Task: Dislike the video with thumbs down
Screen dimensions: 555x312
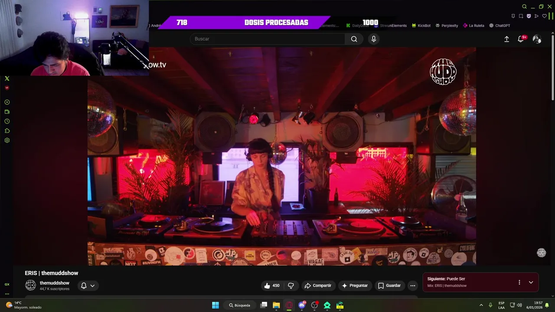Action: point(291,286)
